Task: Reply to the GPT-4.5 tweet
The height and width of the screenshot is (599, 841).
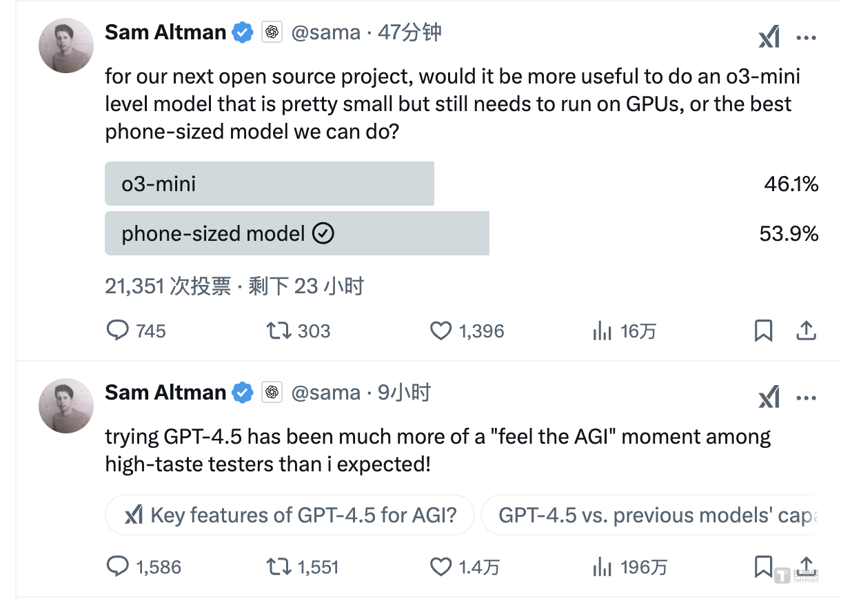Action: [x=118, y=567]
